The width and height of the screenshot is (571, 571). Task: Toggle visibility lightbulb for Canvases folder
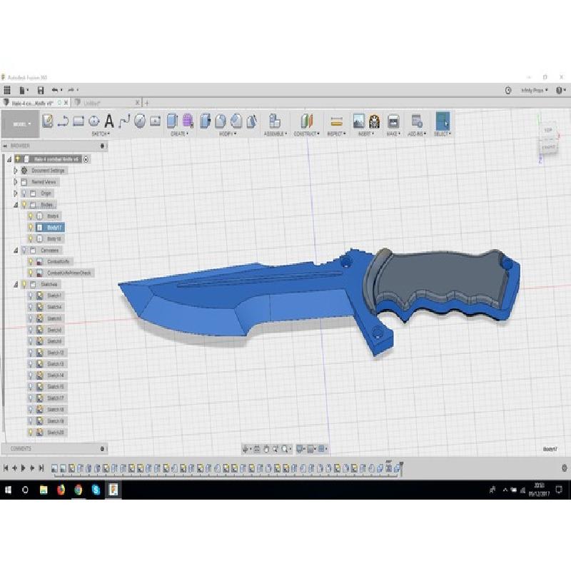(24, 251)
